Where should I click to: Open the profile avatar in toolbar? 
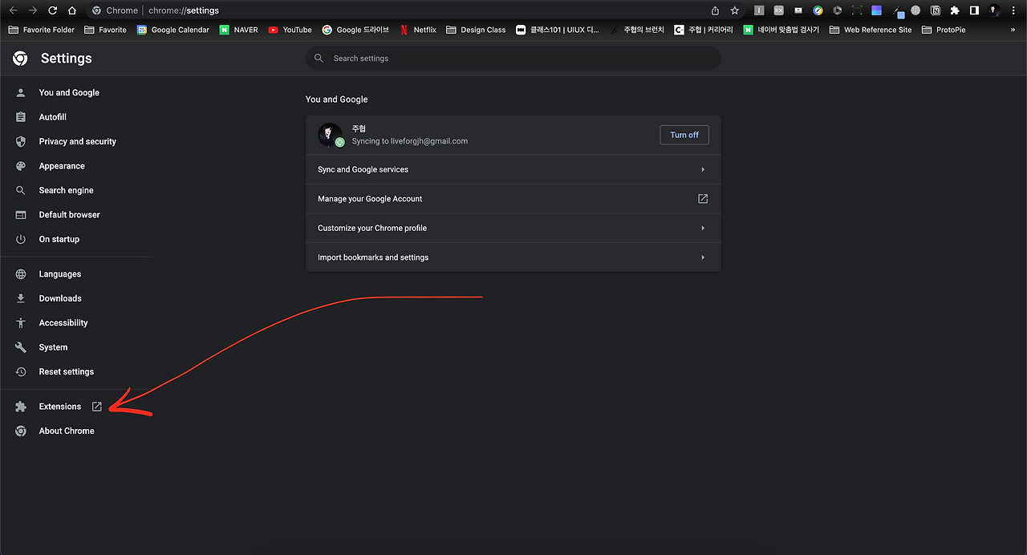994,10
